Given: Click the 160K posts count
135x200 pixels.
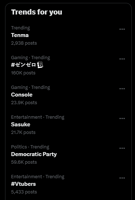Looking at the screenshot, I should click(23, 73).
